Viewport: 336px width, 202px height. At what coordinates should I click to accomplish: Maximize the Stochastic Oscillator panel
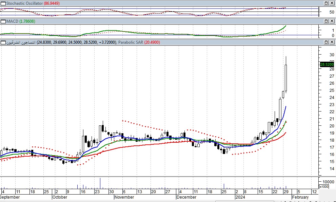[326, 3]
